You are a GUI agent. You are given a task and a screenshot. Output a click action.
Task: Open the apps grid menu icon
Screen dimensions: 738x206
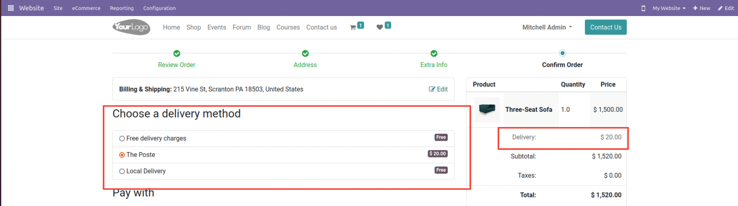click(11, 8)
